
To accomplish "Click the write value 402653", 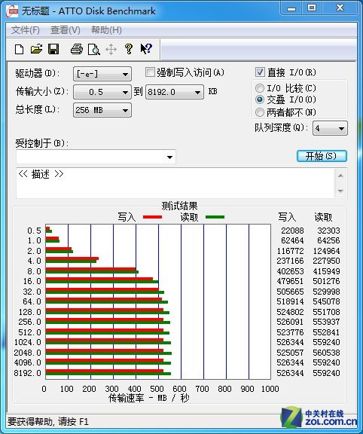I will 290,271.
